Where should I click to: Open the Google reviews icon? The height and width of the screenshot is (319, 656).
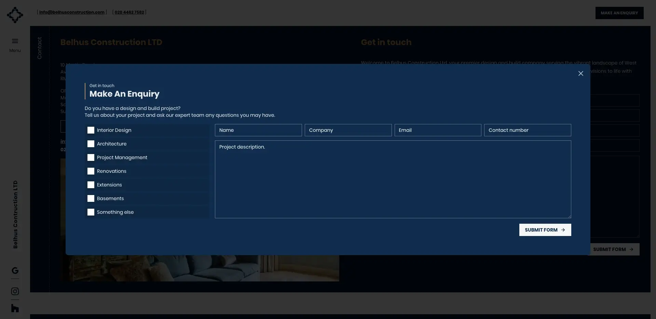coord(15,271)
